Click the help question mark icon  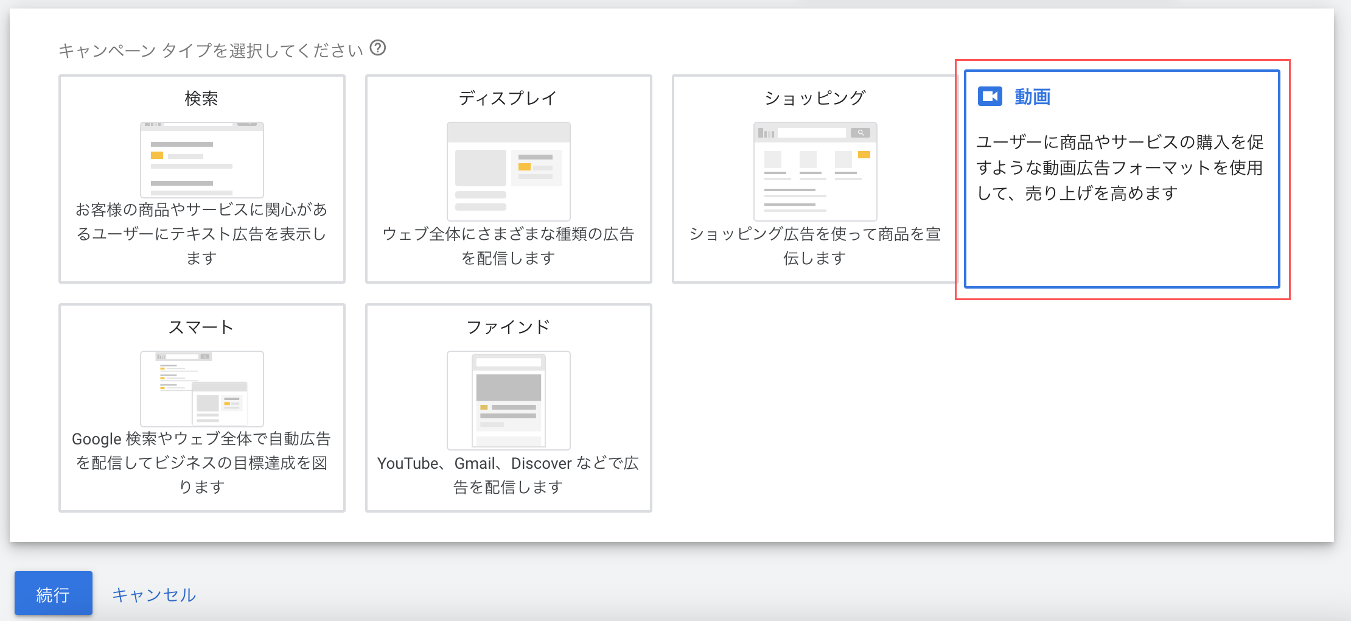coord(378,47)
